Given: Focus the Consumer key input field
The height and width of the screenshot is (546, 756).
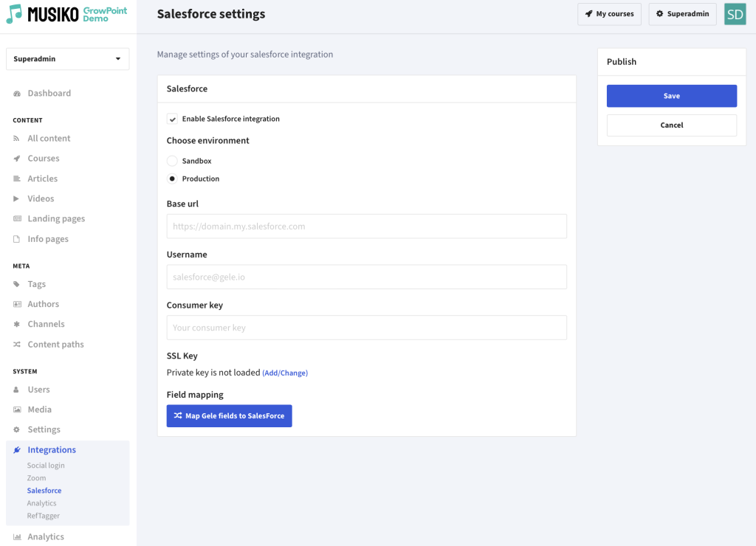Looking at the screenshot, I should [x=367, y=328].
